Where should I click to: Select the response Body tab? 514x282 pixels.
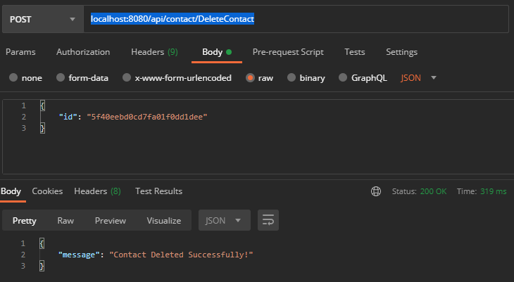(x=11, y=191)
